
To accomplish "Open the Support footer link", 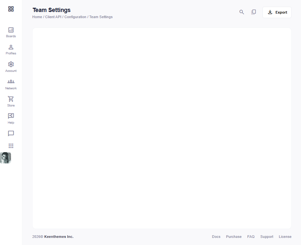I will (267, 237).
